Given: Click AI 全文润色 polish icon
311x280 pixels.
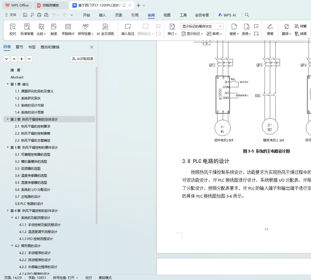Looking at the screenshot, I should click(105, 29).
